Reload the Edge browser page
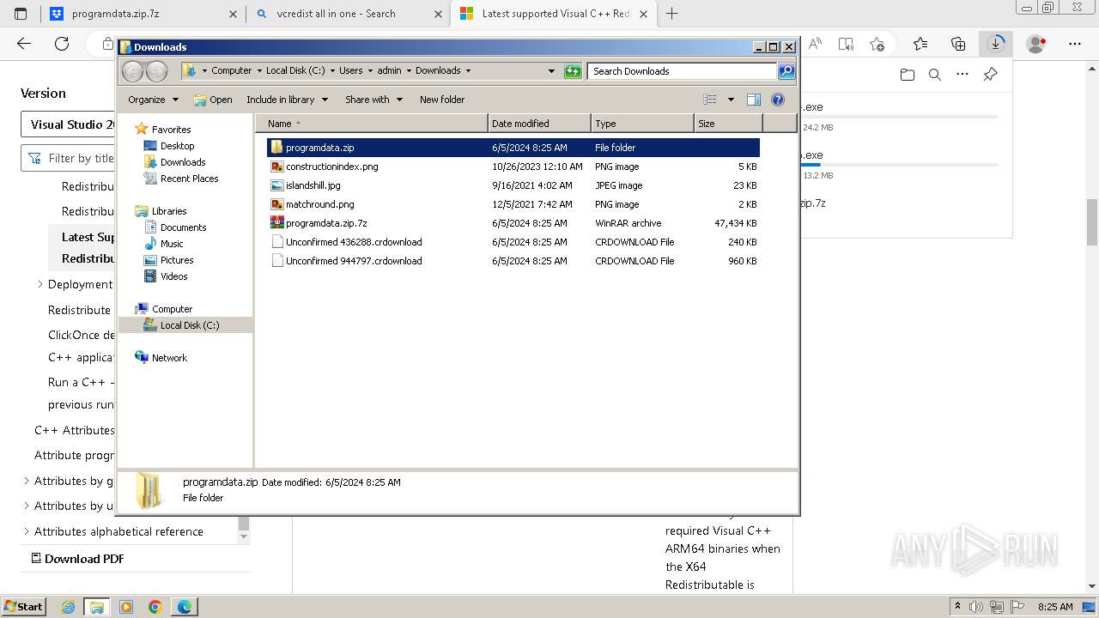 (62, 44)
